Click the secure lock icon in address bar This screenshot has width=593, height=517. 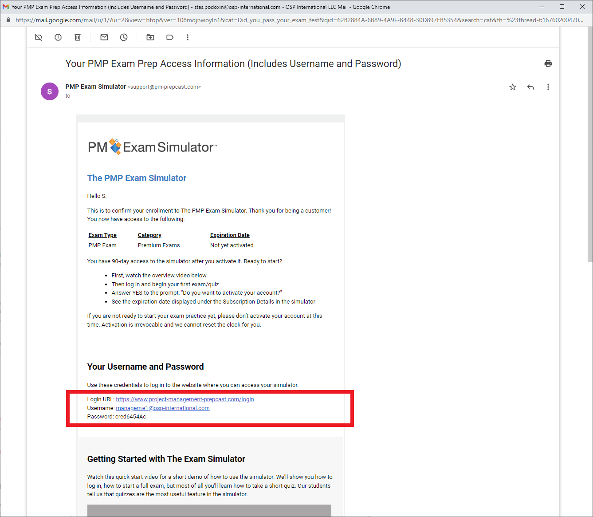(8, 20)
